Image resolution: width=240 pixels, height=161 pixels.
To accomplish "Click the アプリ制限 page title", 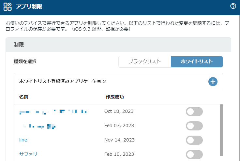I will coord(29,7).
